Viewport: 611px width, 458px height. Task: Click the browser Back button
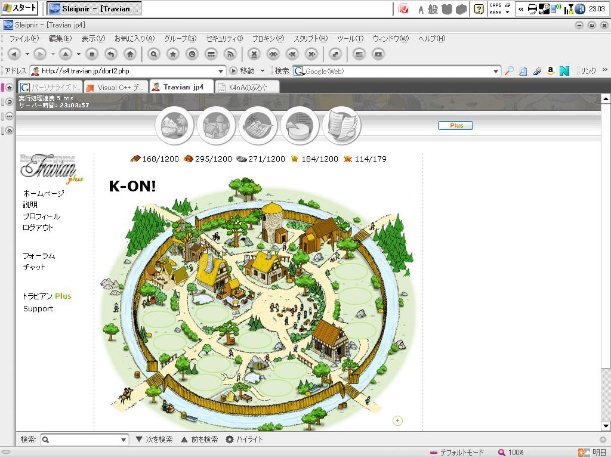click(x=14, y=54)
